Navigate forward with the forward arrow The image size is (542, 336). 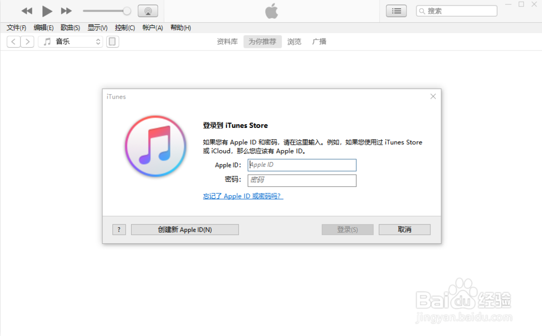27,41
